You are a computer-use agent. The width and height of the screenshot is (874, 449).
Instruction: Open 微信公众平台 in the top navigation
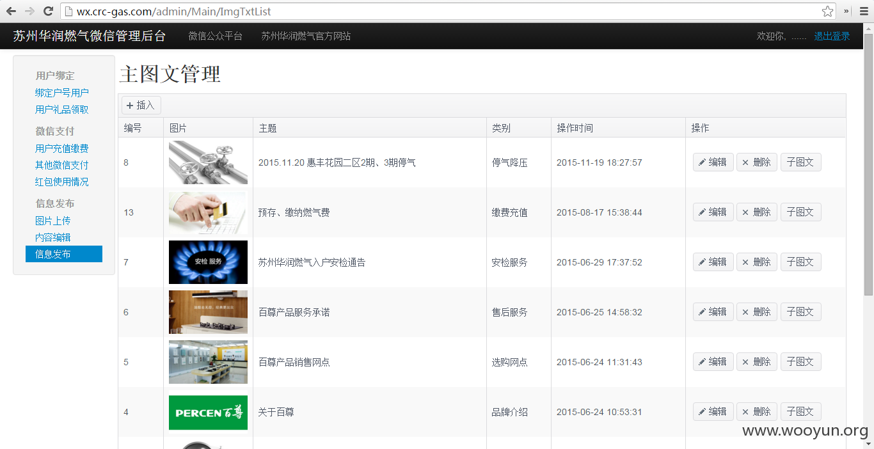click(216, 36)
